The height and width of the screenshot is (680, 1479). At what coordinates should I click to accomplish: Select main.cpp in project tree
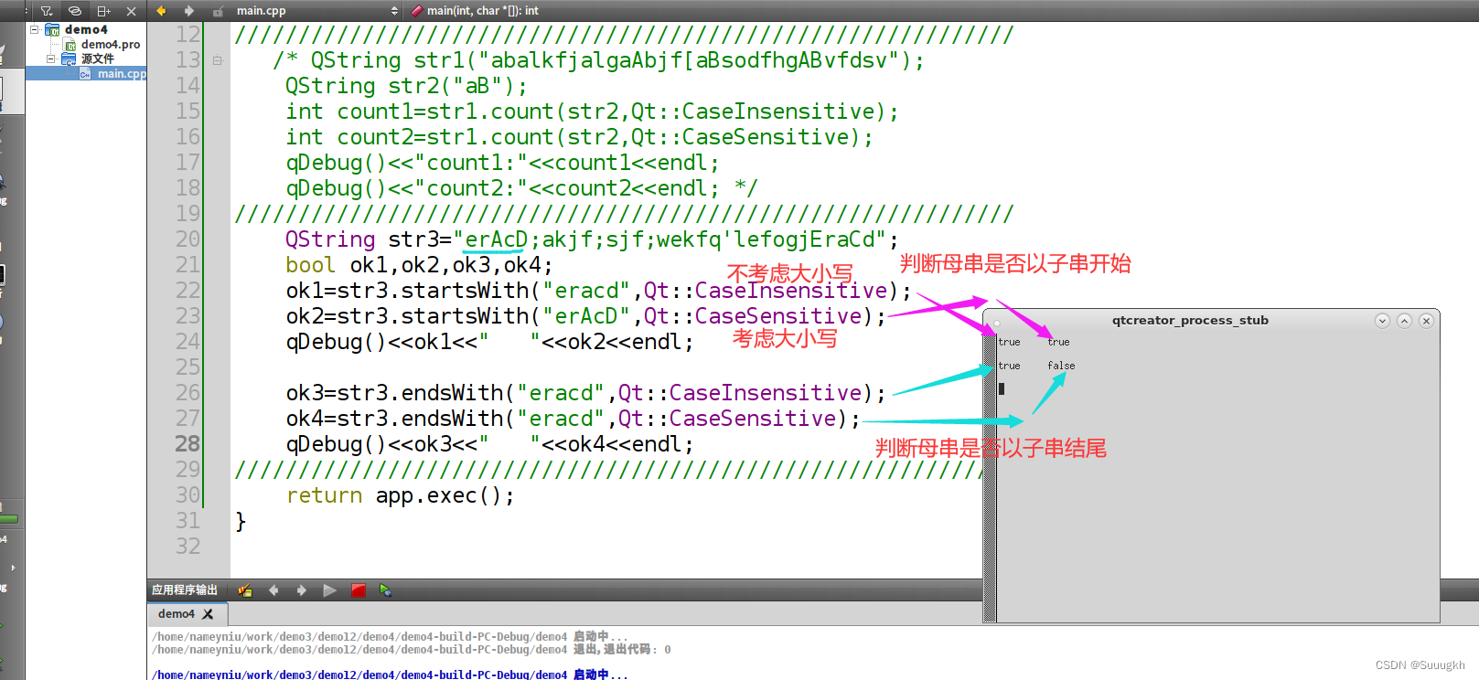pos(122,73)
